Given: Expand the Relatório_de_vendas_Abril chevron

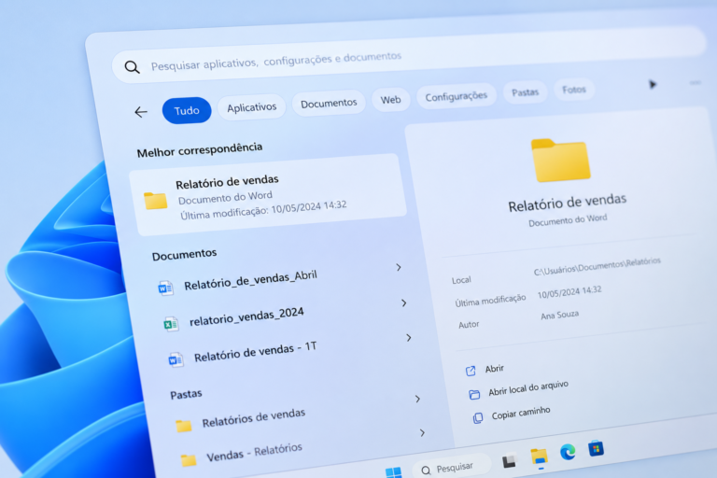Looking at the screenshot, I should tap(399, 267).
